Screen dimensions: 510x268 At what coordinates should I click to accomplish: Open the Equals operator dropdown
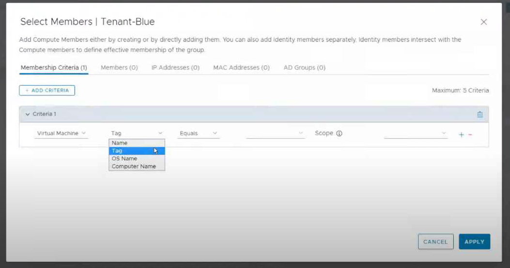198,133
